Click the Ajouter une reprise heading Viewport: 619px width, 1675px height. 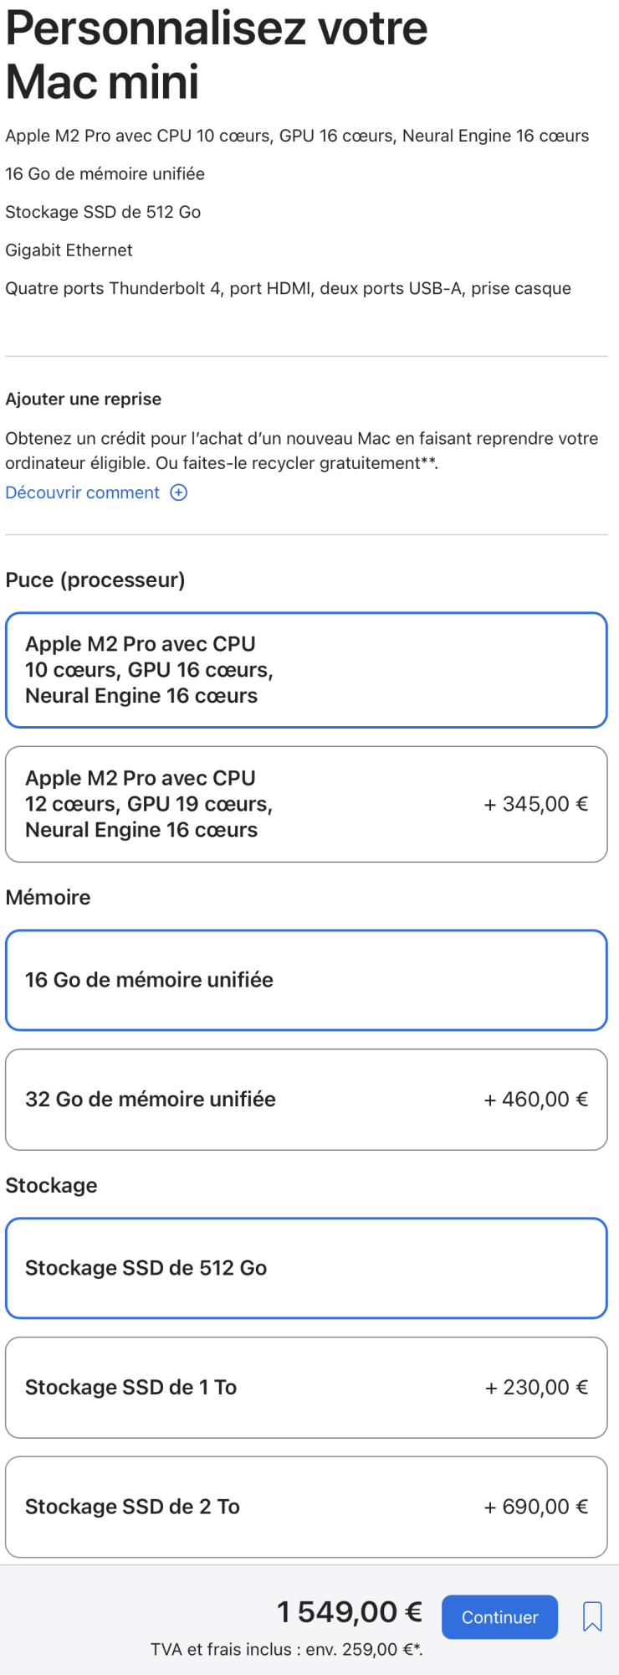coord(84,399)
